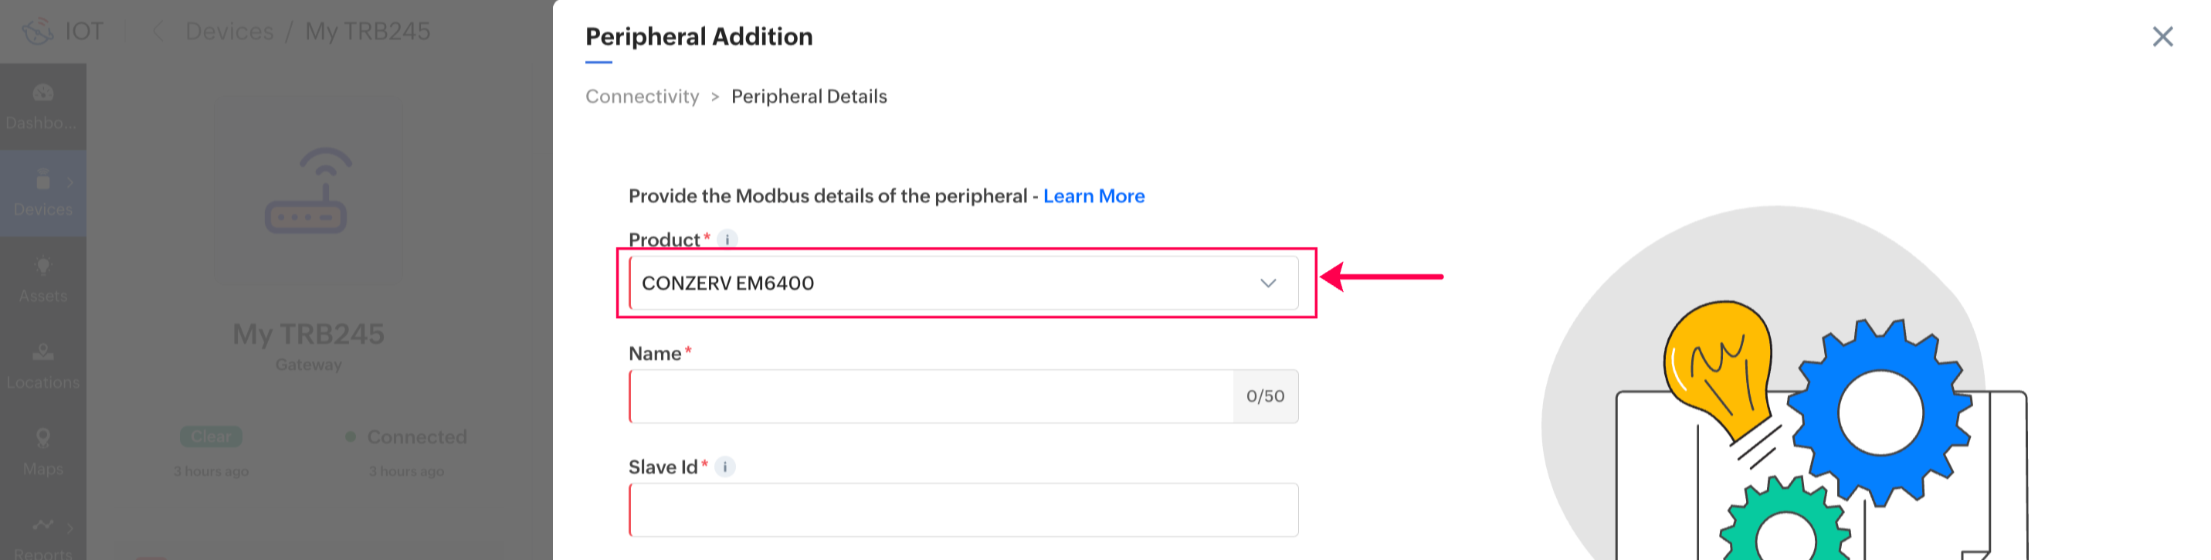The height and width of the screenshot is (560, 2211).
Task: Click the IOT logo icon
Action: point(38,32)
